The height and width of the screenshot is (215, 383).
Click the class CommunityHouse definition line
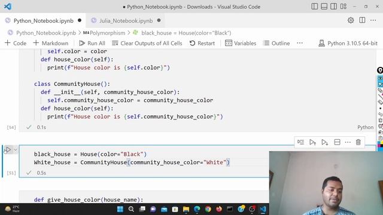72,84
